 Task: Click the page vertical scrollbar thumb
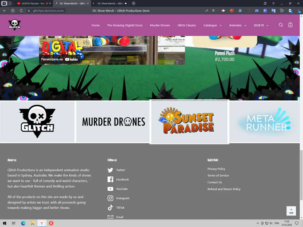point(301,175)
